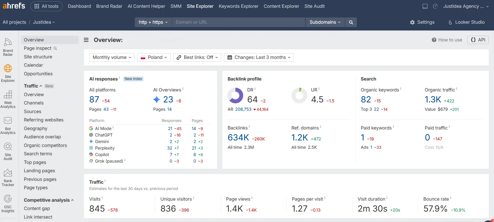Click the DR donut chart
Screen dimensions: 494x222
coord(235,95)
